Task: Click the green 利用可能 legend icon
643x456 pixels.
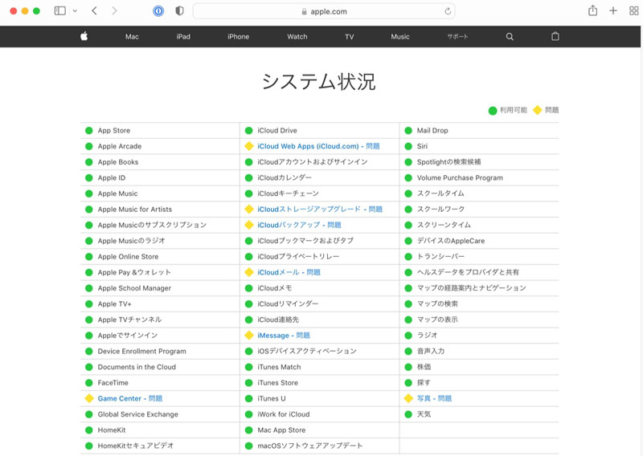Action: click(493, 111)
